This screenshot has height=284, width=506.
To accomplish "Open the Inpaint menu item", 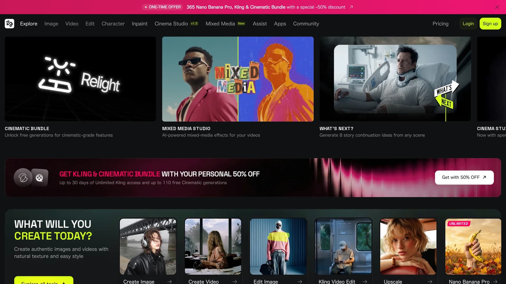I will (140, 24).
